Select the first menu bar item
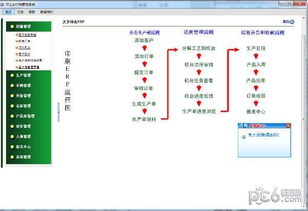This screenshot has width=308, height=211. coord(8,11)
